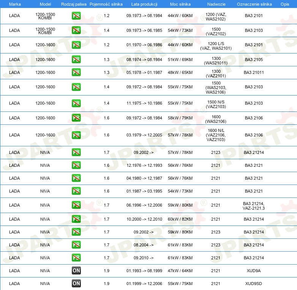Click power cell 51kW / 69KM

pyautogui.click(x=180, y=60)
